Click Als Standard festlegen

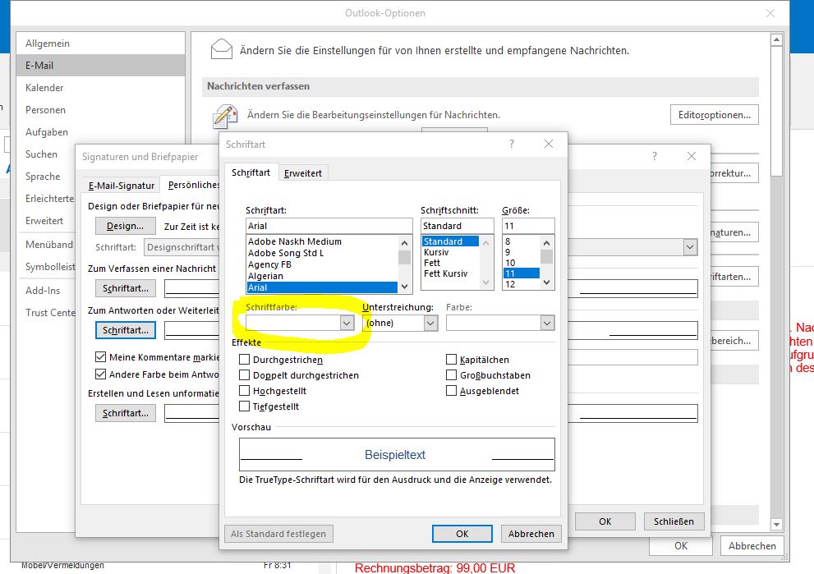click(278, 534)
